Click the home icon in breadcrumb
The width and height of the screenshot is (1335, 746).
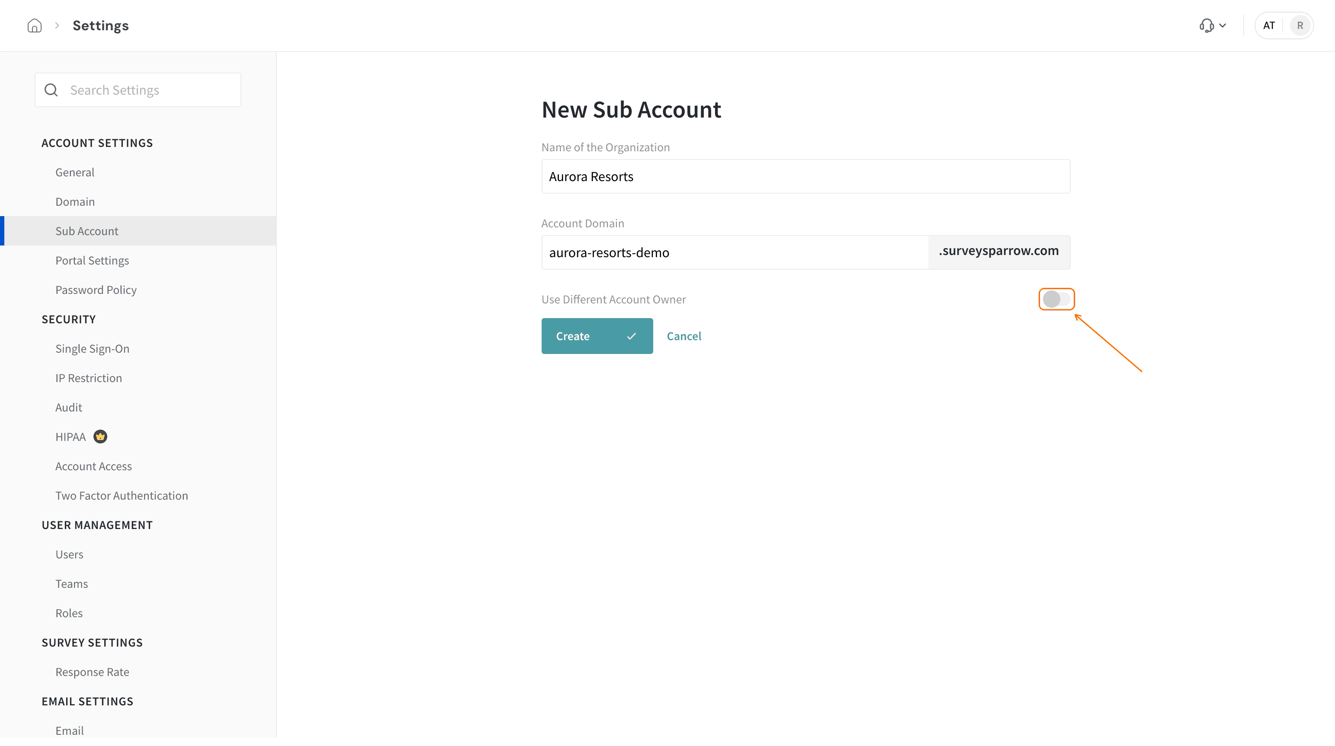[x=34, y=26]
